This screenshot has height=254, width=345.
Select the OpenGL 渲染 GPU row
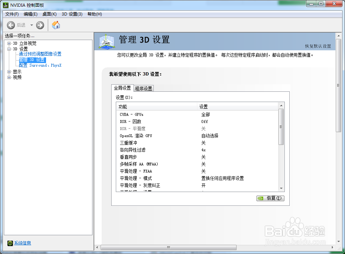point(197,136)
